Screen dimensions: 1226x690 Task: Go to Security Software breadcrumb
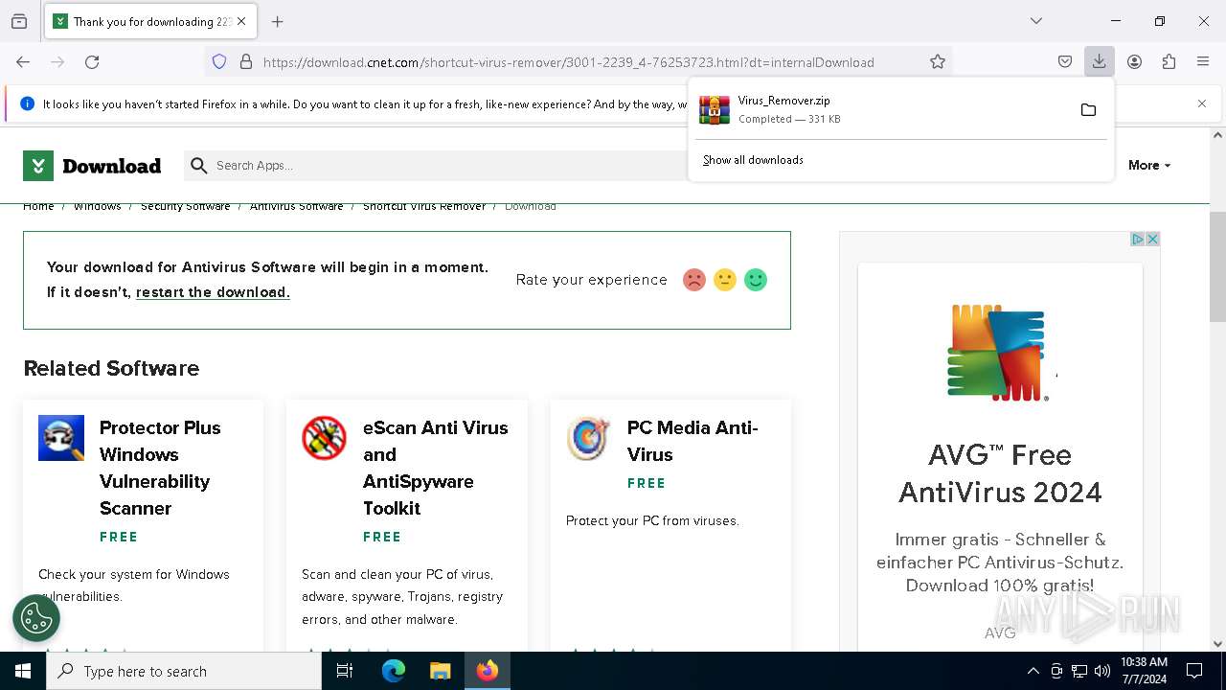click(x=186, y=206)
